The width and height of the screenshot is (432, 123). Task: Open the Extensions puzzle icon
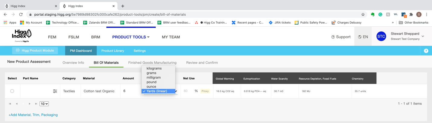click(x=411, y=14)
